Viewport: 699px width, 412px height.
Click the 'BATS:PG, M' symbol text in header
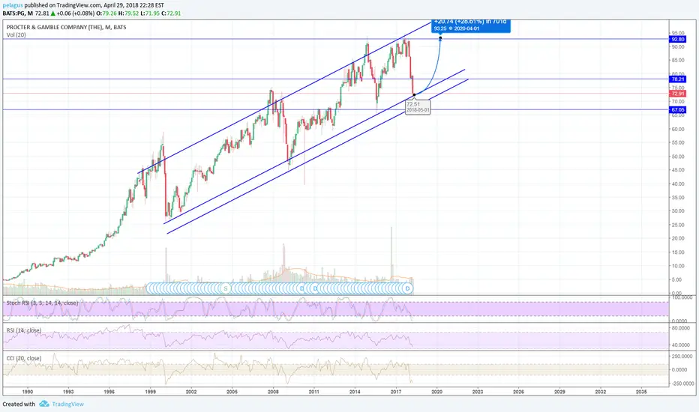18,13
